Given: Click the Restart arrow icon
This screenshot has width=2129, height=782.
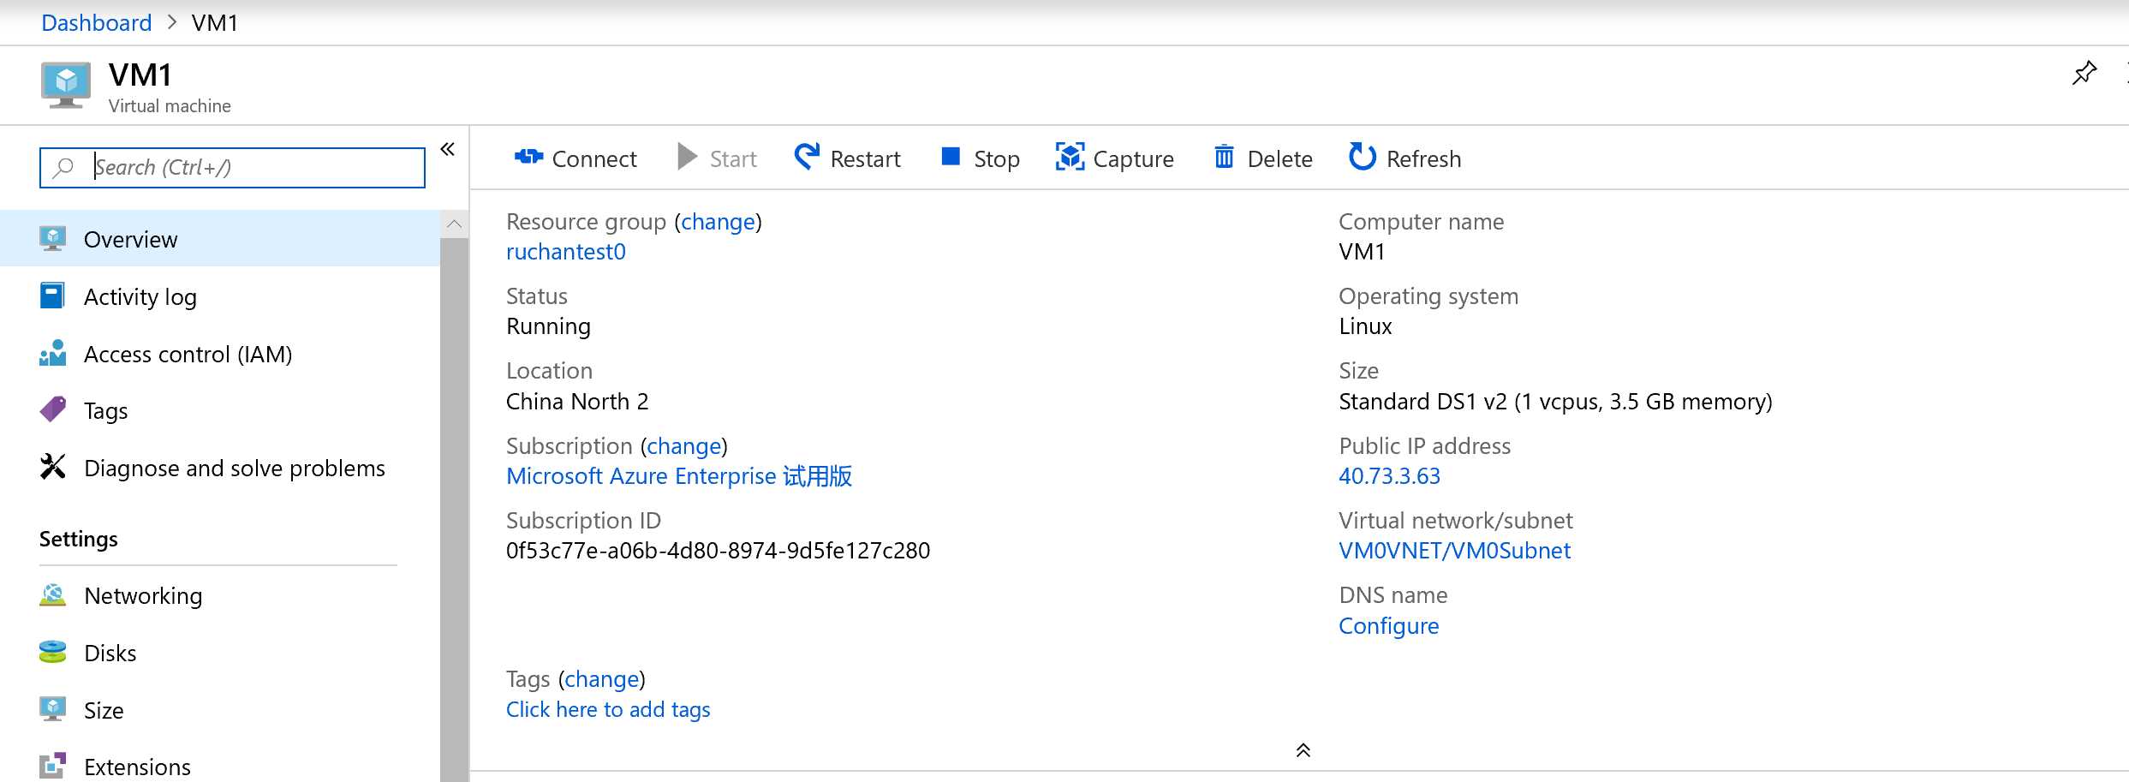Looking at the screenshot, I should pos(807,157).
